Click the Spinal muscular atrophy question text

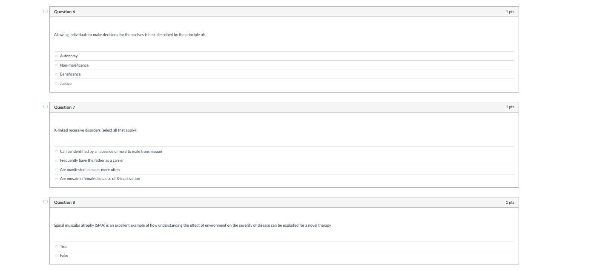[x=192, y=225]
